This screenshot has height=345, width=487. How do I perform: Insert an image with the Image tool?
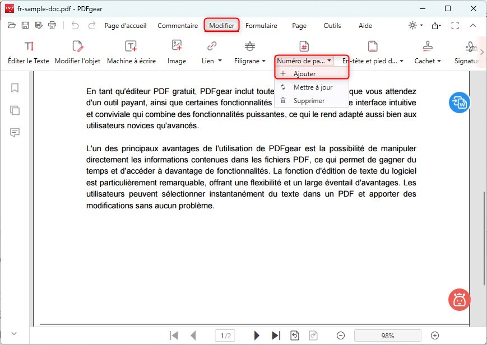click(x=176, y=52)
